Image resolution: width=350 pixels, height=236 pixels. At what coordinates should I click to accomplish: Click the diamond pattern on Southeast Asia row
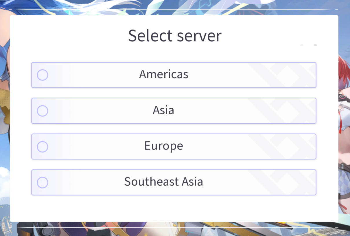point(285,182)
